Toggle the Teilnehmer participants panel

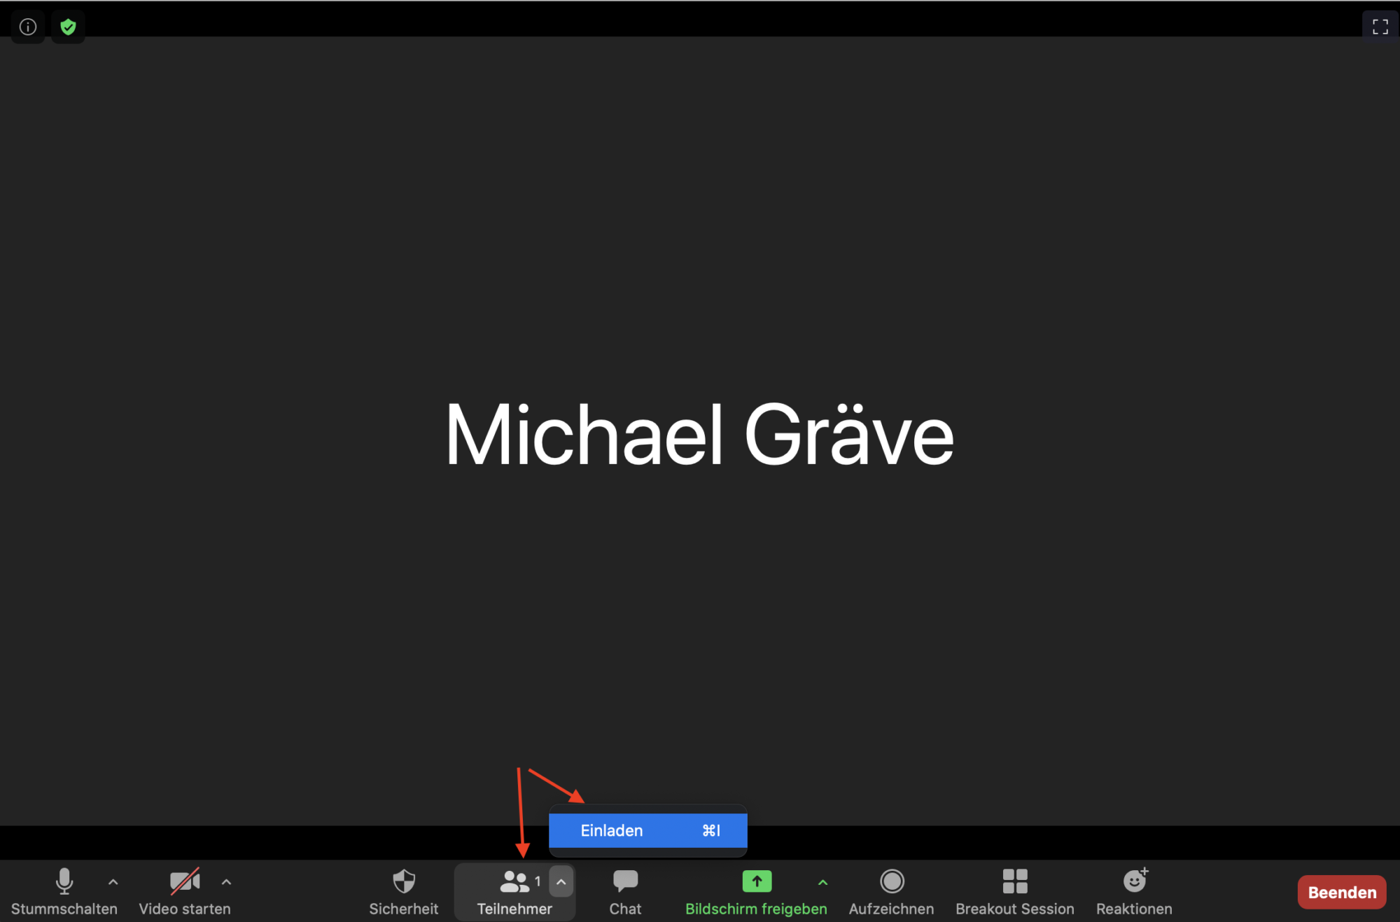click(x=514, y=890)
